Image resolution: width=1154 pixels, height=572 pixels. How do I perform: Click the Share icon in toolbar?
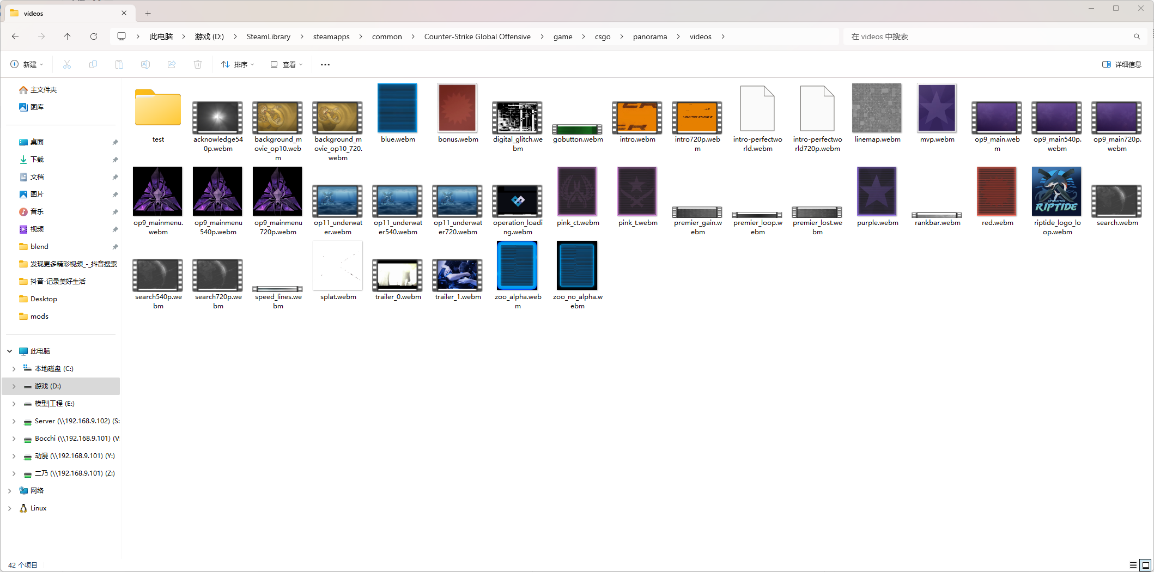click(x=172, y=64)
